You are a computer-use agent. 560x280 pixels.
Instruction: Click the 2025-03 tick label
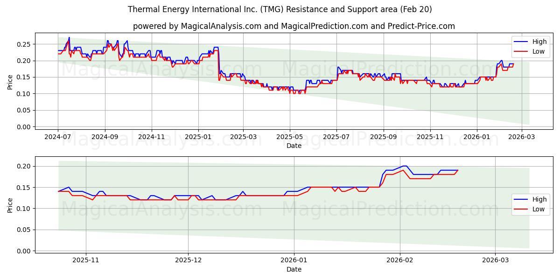point(243,137)
